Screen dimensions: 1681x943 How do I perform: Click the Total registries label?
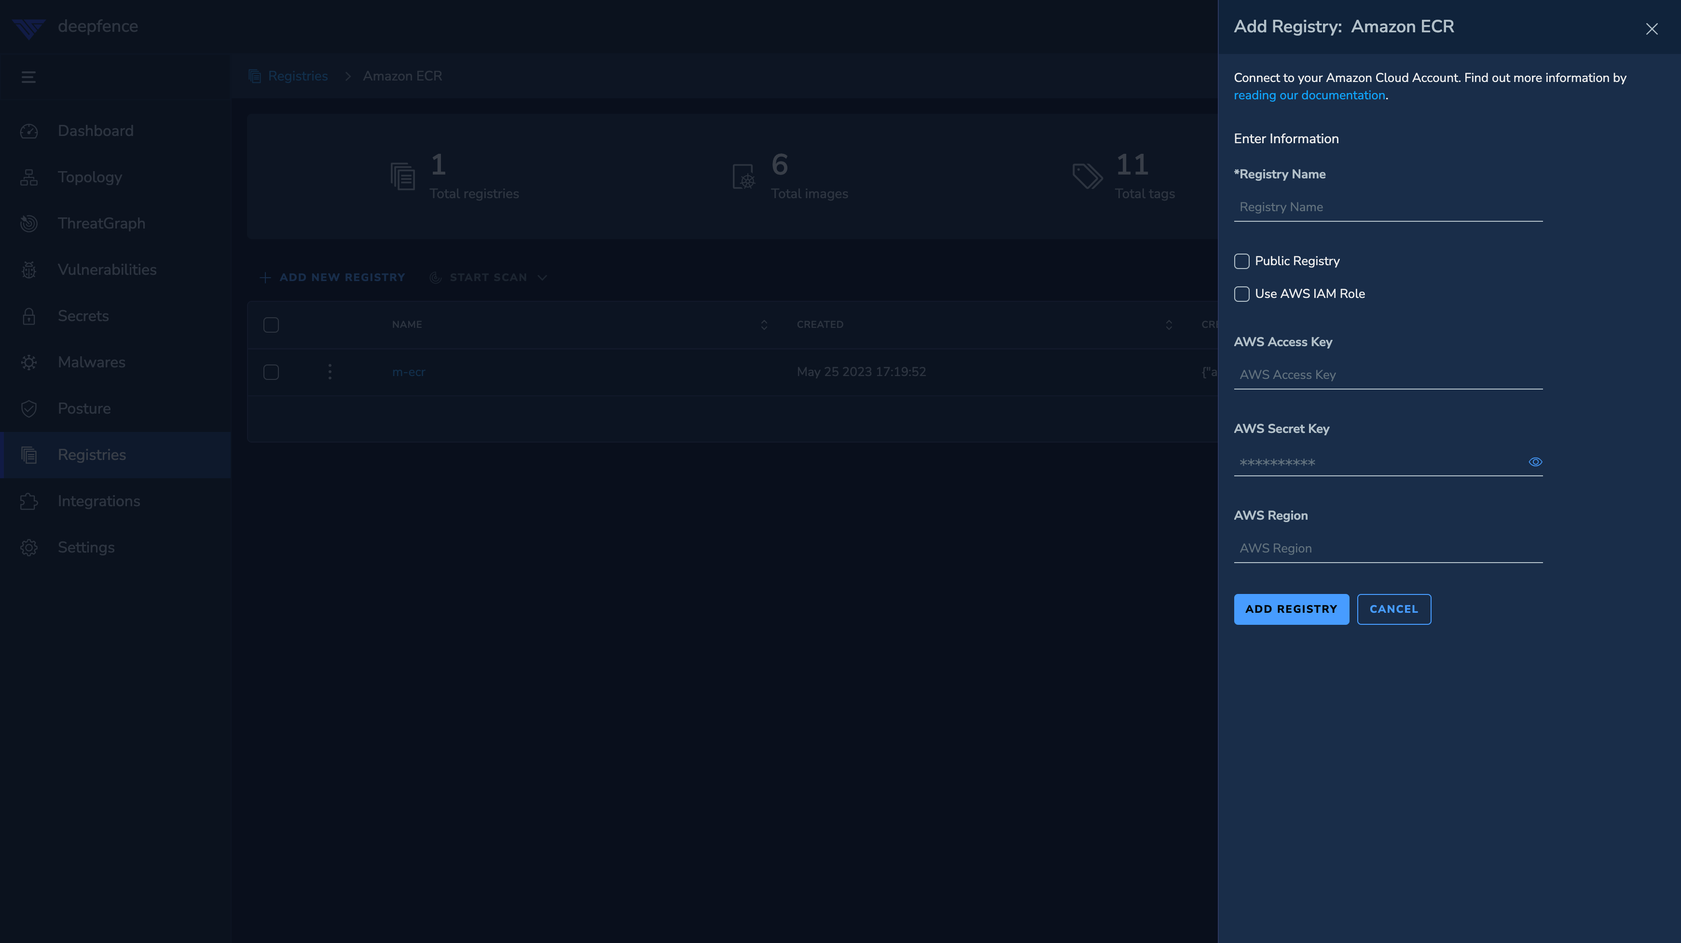click(474, 194)
